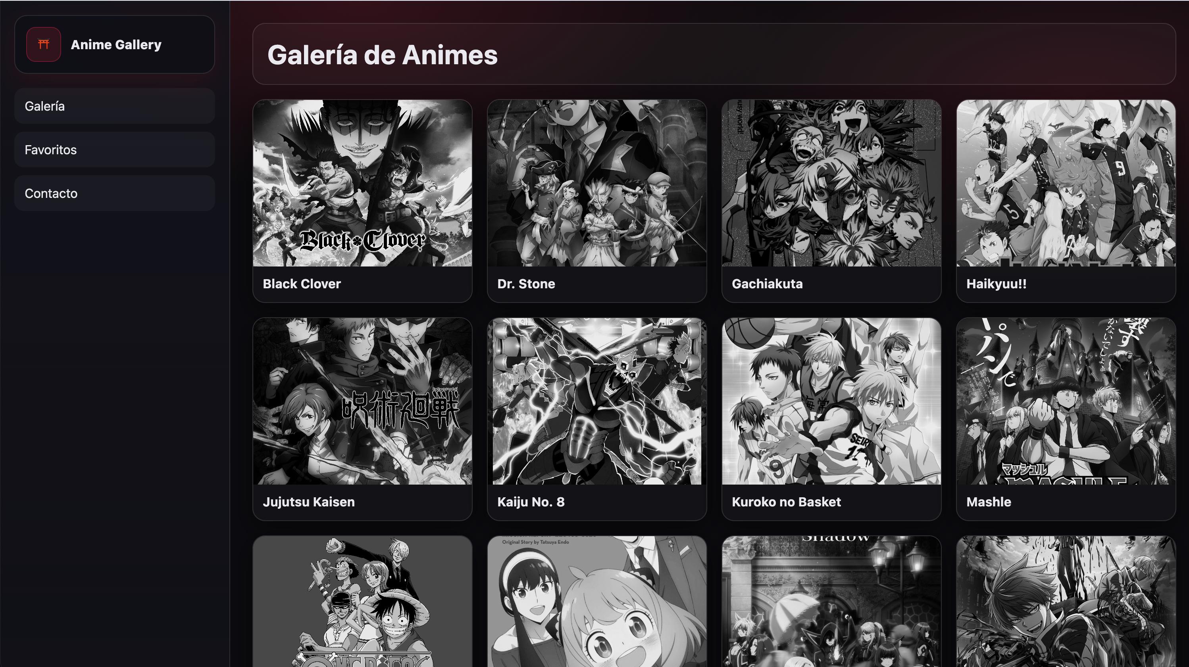Click the Black Clover title text
Viewport: 1189px width, 667px height.
click(x=301, y=284)
